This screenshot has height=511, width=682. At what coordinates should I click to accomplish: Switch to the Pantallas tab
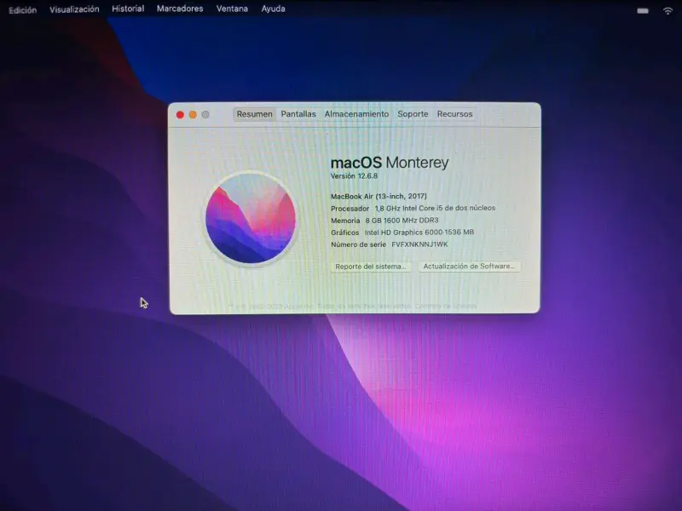pyautogui.click(x=298, y=114)
